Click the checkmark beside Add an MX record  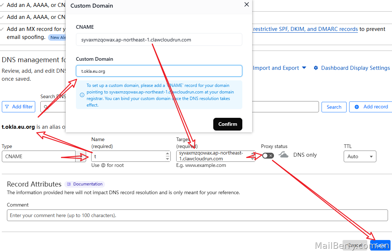tap(2, 29)
